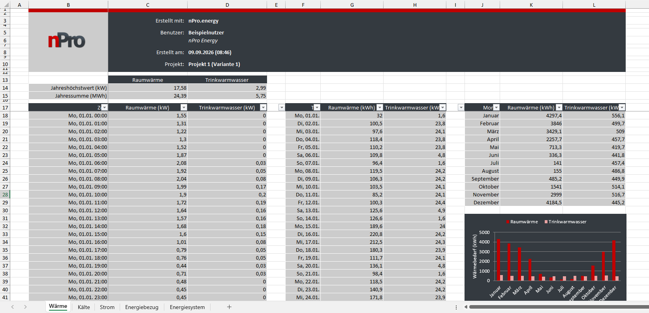Open the Trinkwarmwasser filter in column L
Screen dimensions: 649x313
click(622, 107)
